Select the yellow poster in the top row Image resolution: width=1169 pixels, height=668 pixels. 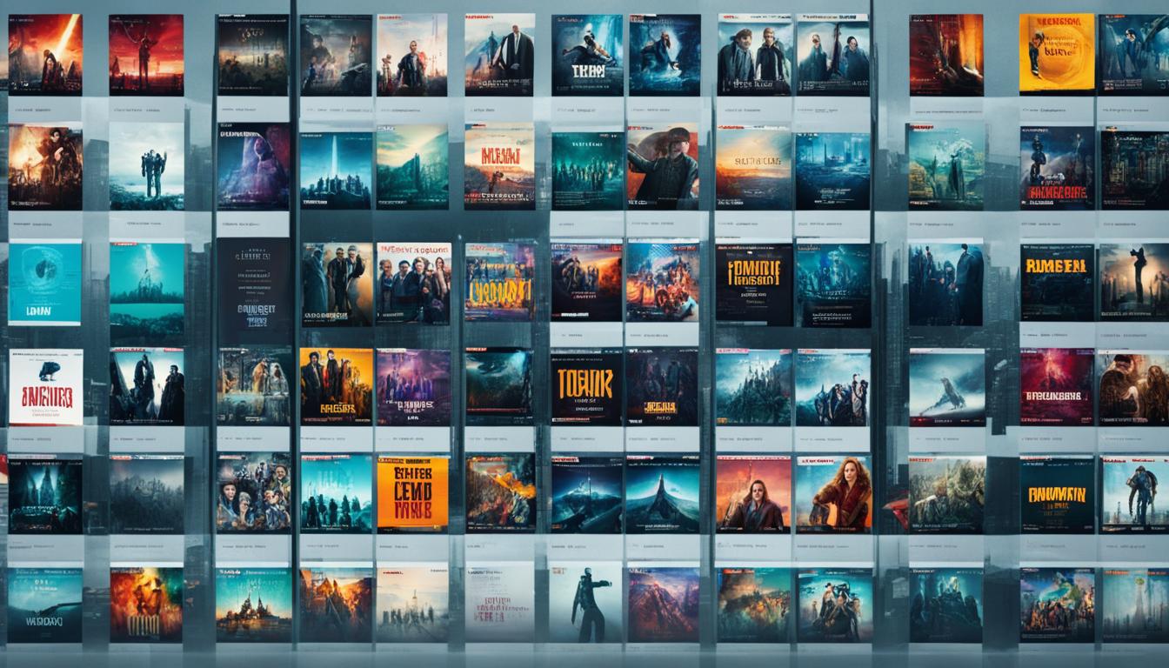pos(1057,54)
